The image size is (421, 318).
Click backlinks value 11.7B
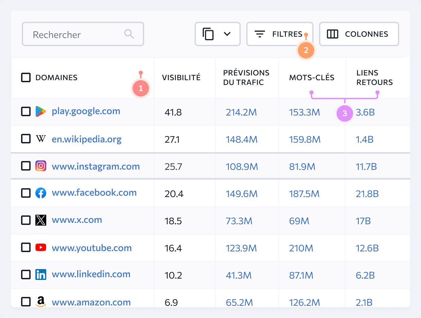pos(367,166)
